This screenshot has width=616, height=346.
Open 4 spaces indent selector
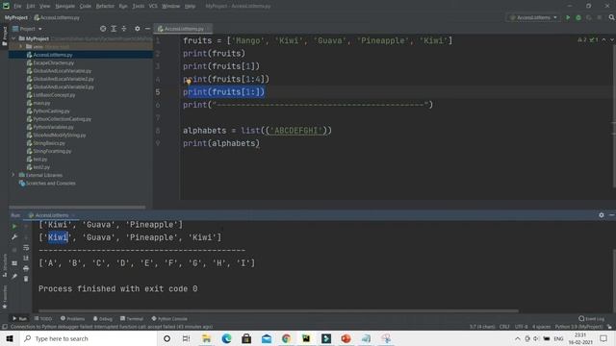(542, 327)
